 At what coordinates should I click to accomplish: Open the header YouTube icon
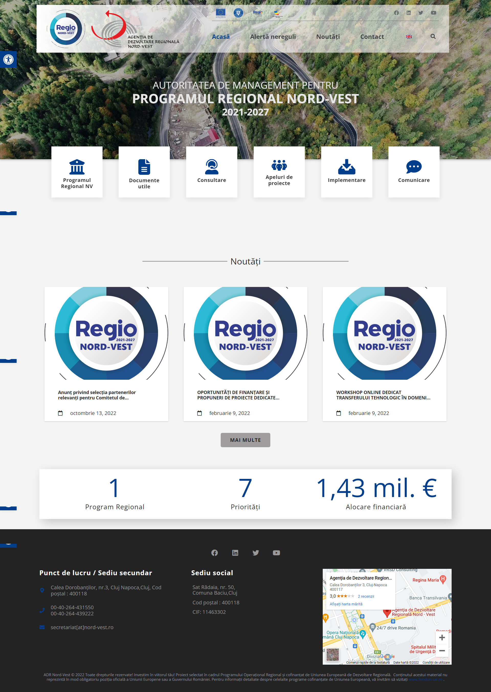(x=433, y=13)
